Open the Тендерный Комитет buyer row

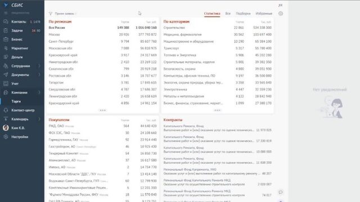[x=102, y=153]
